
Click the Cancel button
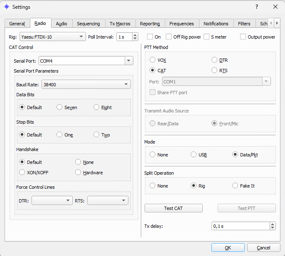click(x=263, y=248)
